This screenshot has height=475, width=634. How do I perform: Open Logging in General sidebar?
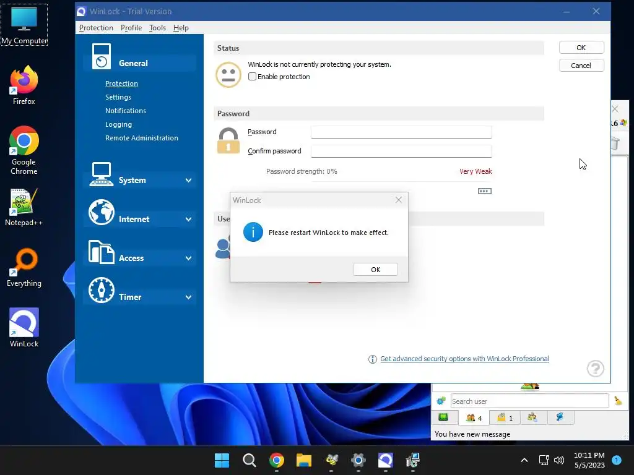(x=118, y=124)
